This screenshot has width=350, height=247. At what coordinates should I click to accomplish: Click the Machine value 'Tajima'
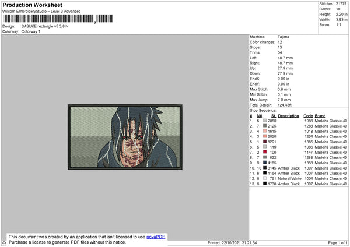point(283,37)
